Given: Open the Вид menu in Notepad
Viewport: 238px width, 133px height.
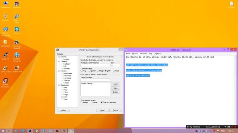Looking at the screenshot, I should pyautogui.click(x=150, y=54).
